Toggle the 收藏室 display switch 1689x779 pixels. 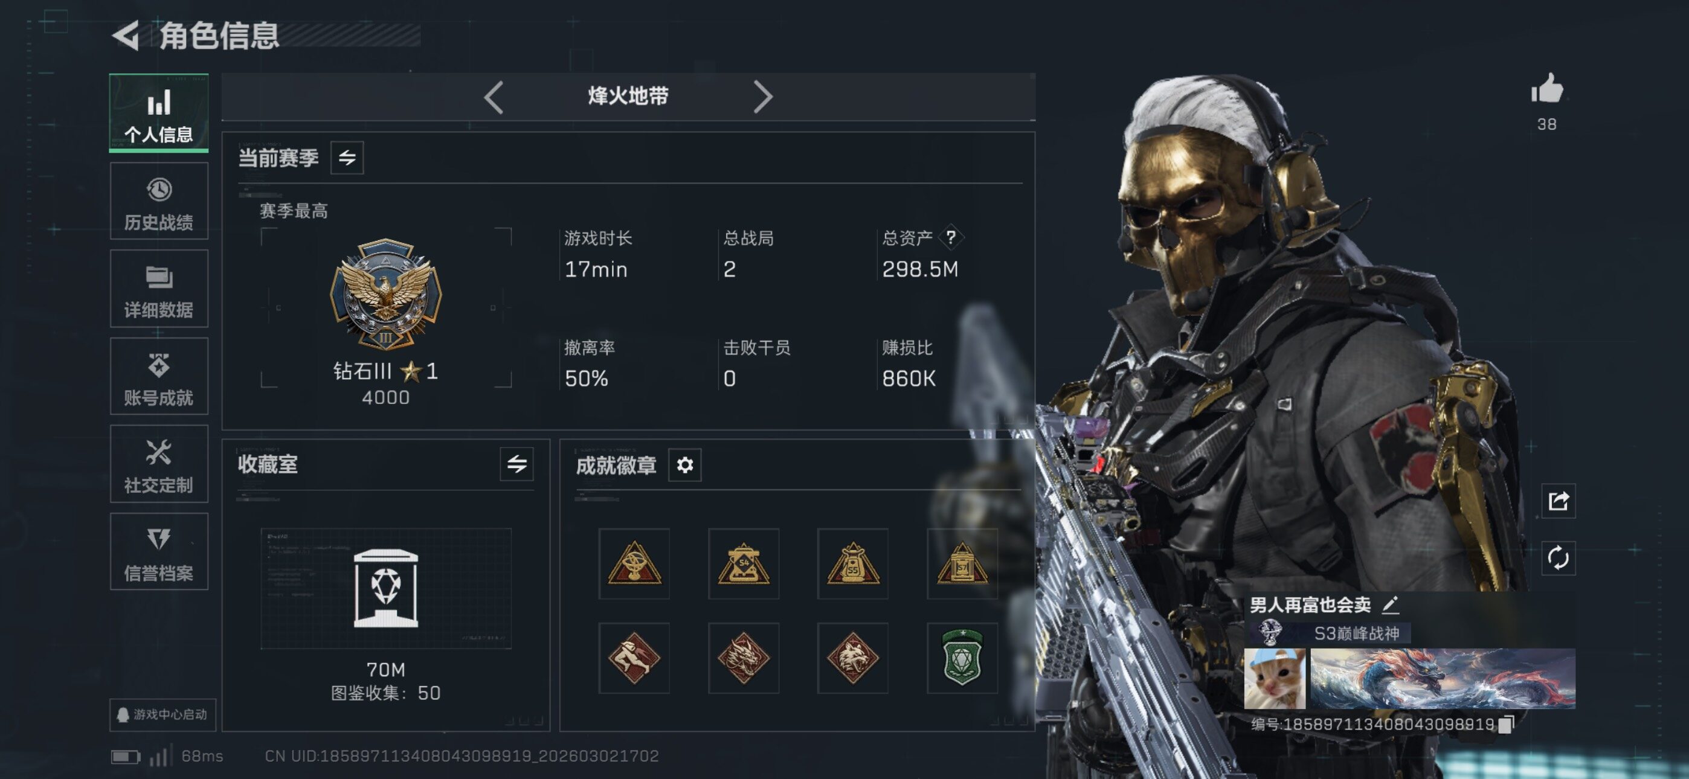point(516,464)
